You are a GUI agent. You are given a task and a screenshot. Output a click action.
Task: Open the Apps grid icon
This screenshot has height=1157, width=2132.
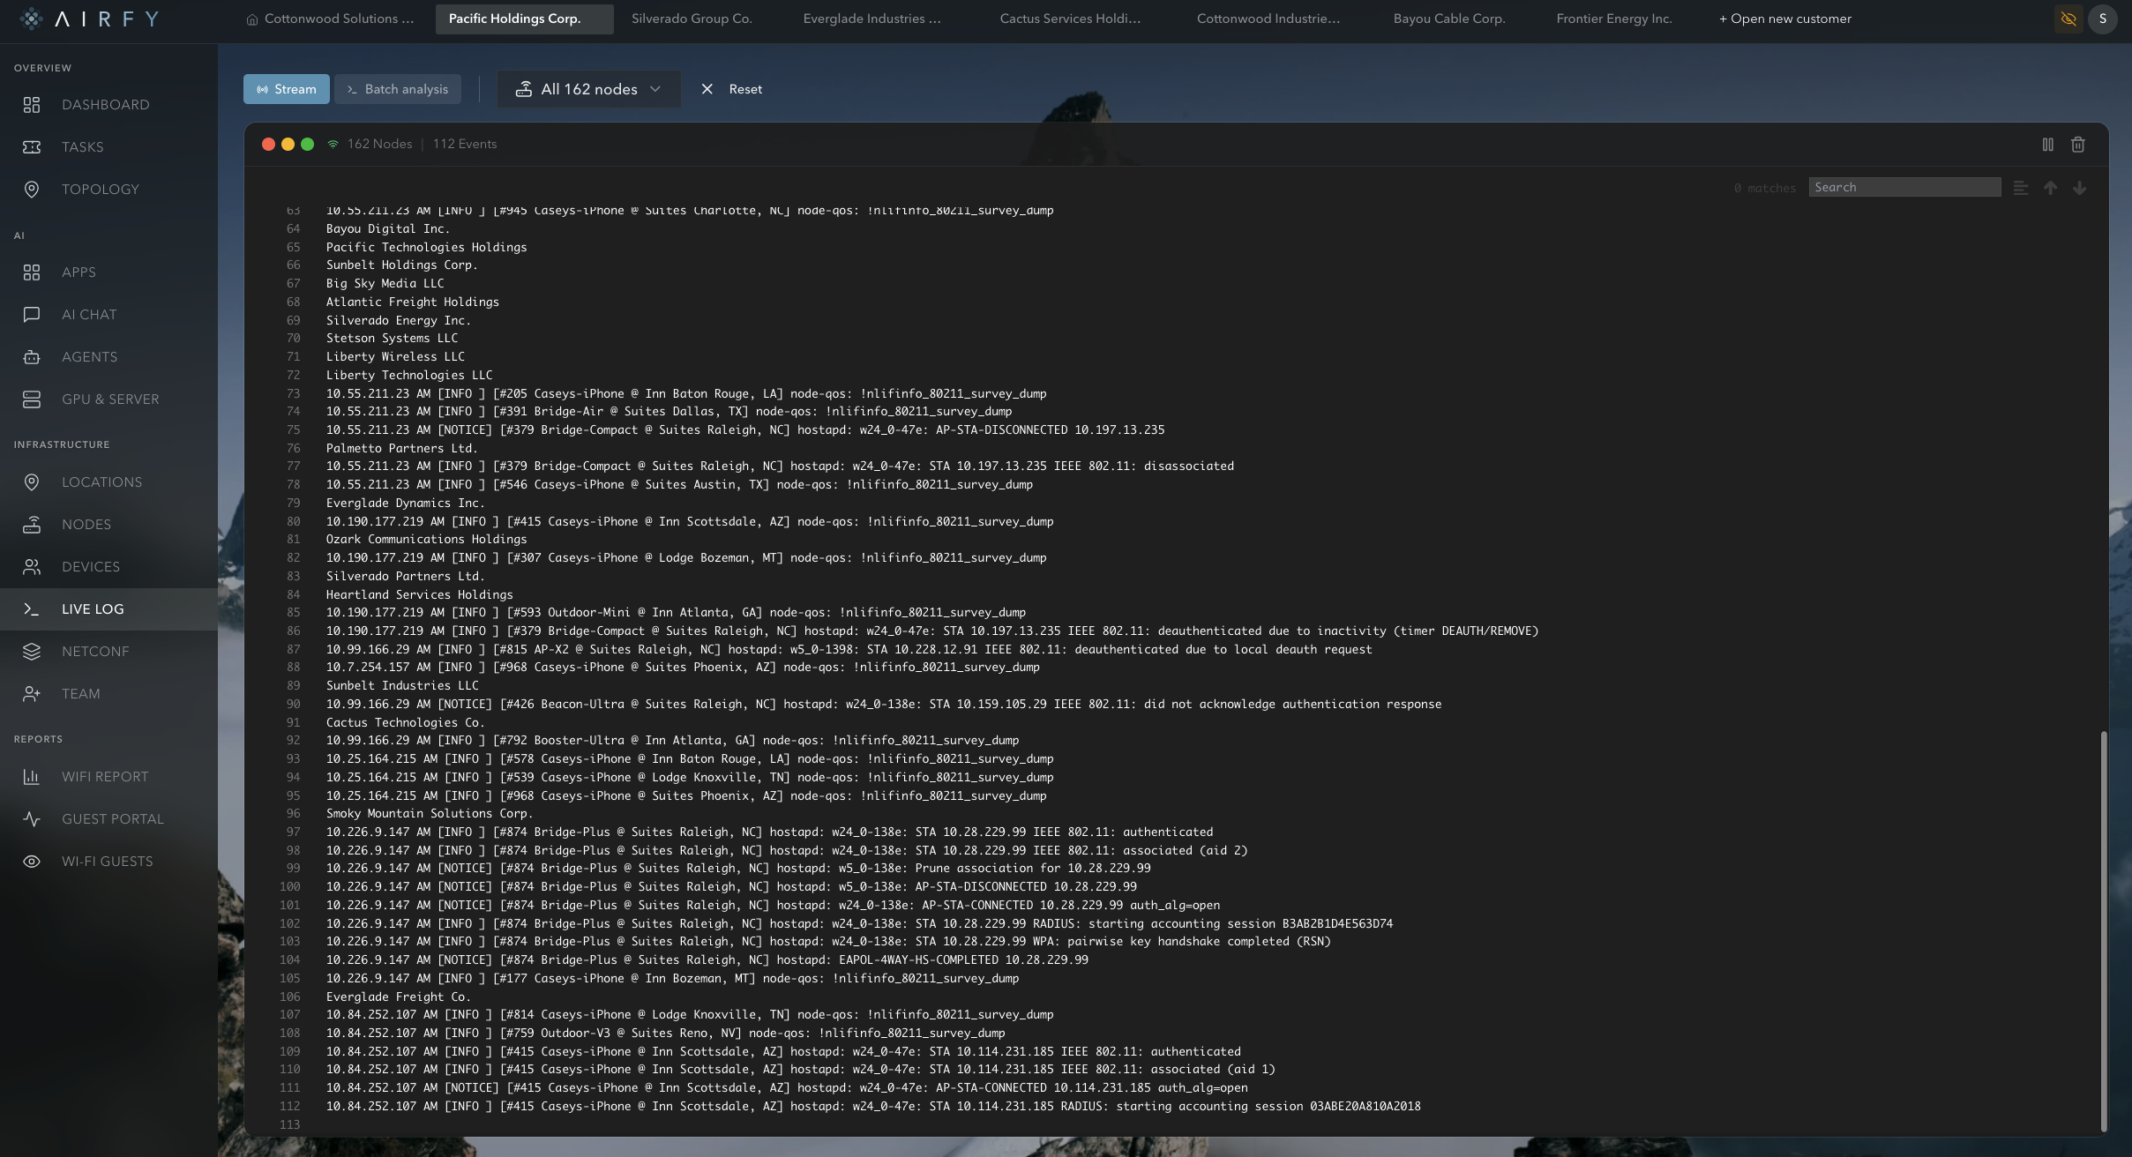[x=32, y=272]
